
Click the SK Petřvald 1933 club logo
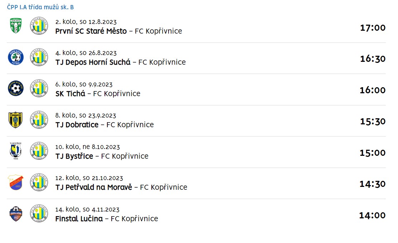[16, 182]
